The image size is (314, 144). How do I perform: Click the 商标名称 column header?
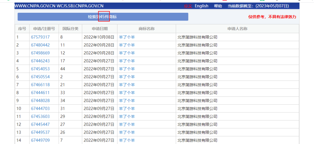coord(147,29)
